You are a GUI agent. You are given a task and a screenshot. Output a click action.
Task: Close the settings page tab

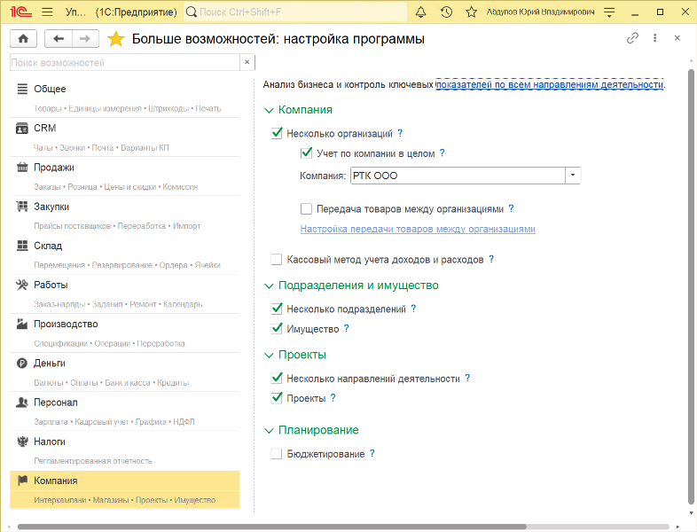coord(677,38)
